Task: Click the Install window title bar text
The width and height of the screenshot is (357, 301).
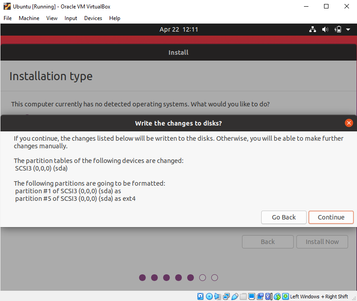Action: (x=178, y=53)
